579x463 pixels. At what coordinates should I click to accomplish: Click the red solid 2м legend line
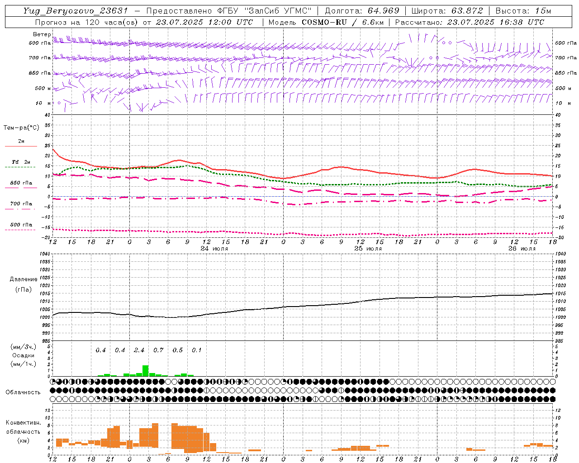point(21,146)
